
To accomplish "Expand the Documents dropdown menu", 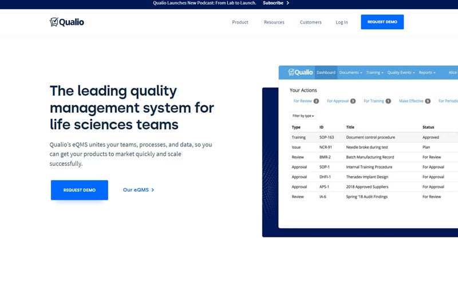I will coord(350,73).
